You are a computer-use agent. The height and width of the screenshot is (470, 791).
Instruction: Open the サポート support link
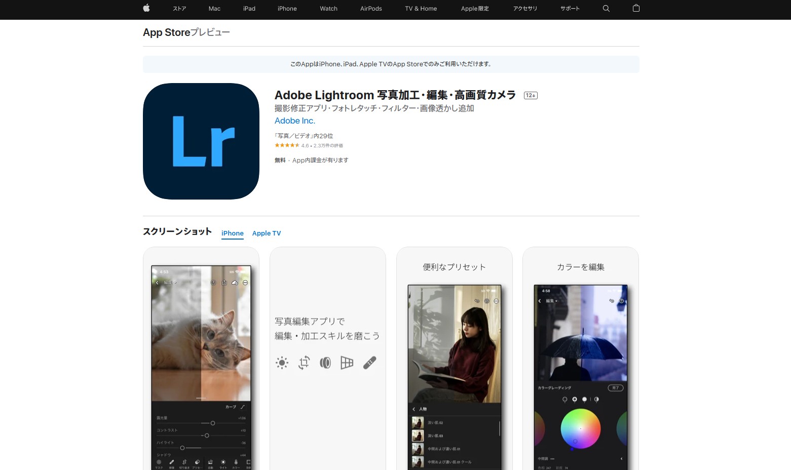pos(570,8)
